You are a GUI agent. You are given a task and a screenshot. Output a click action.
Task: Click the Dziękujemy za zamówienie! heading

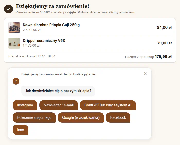click(52, 6)
